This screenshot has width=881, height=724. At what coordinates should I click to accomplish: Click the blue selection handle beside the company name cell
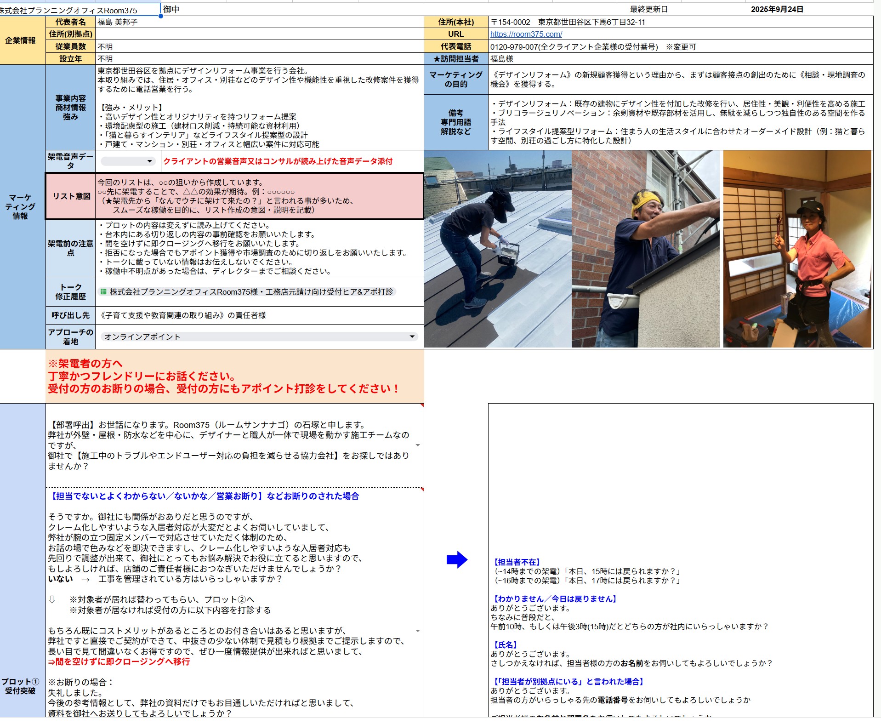160,16
